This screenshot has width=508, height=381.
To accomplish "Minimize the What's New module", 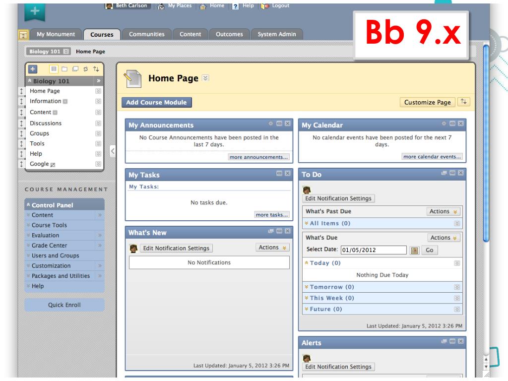I will (x=279, y=231).
